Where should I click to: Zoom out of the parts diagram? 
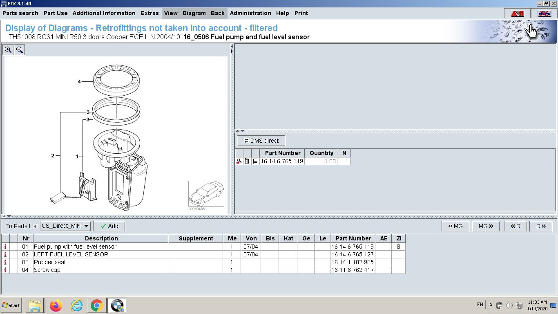pyautogui.click(x=19, y=50)
